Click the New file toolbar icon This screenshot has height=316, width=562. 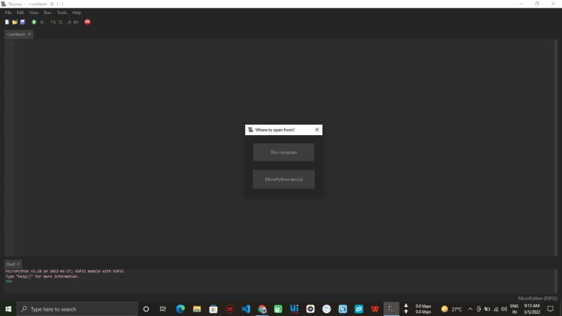coord(7,23)
